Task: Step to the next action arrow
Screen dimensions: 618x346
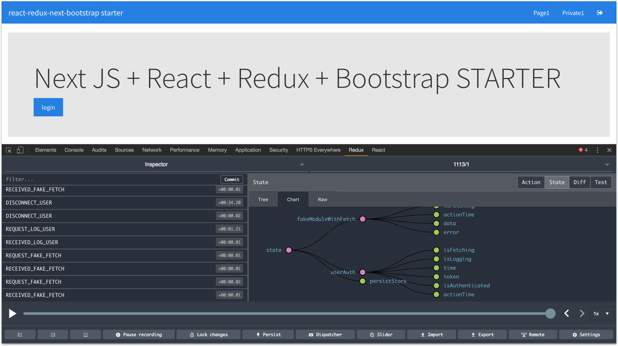Action: coord(582,314)
